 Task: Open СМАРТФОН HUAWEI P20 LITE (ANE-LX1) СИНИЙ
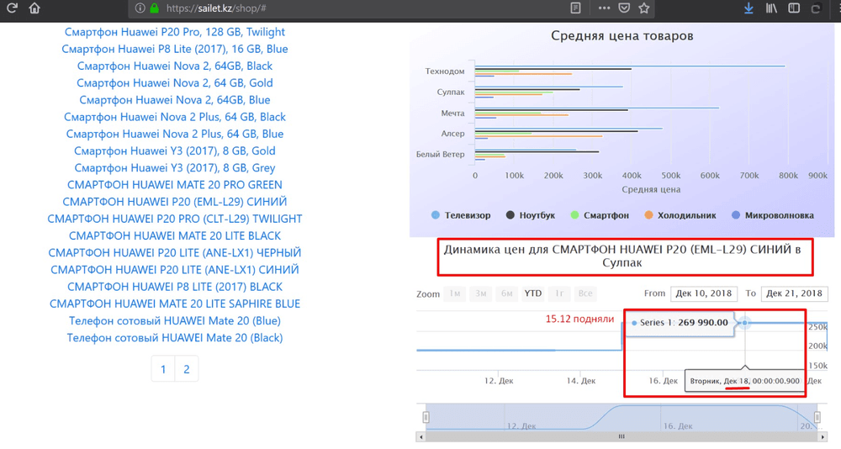click(x=175, y=270)
